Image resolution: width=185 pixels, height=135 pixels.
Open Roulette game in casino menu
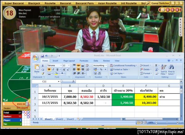pyautogui.click(x=50, y=3)
